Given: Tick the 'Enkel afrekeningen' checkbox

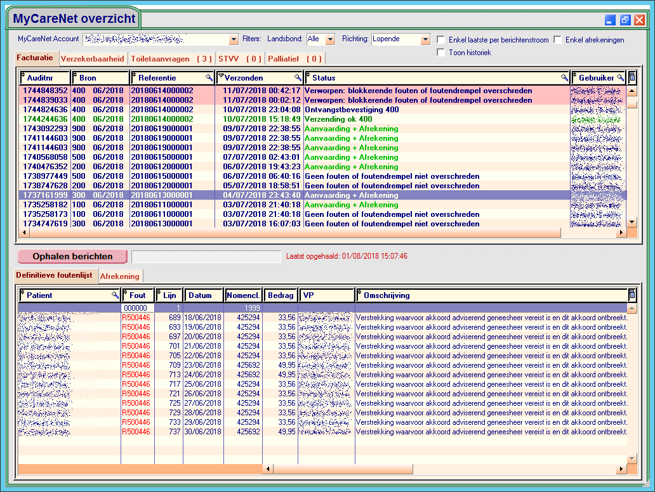Looking at the screenshot, I should (558, 40).
